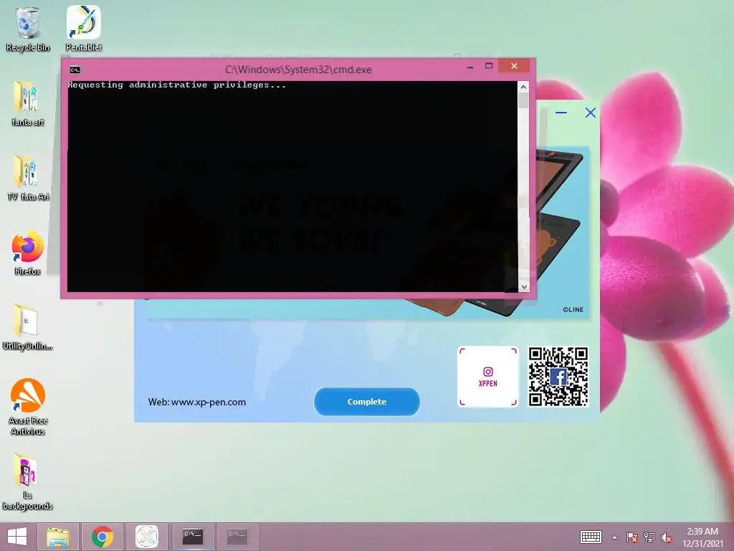Click the "Requesting administrative privileges..." line
Screen dimensions: 734x551
click(177, 85)
